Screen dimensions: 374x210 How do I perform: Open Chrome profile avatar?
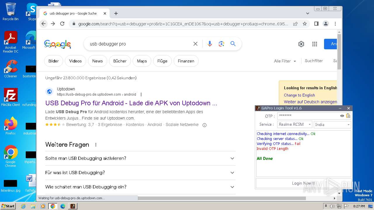[326, 24]
